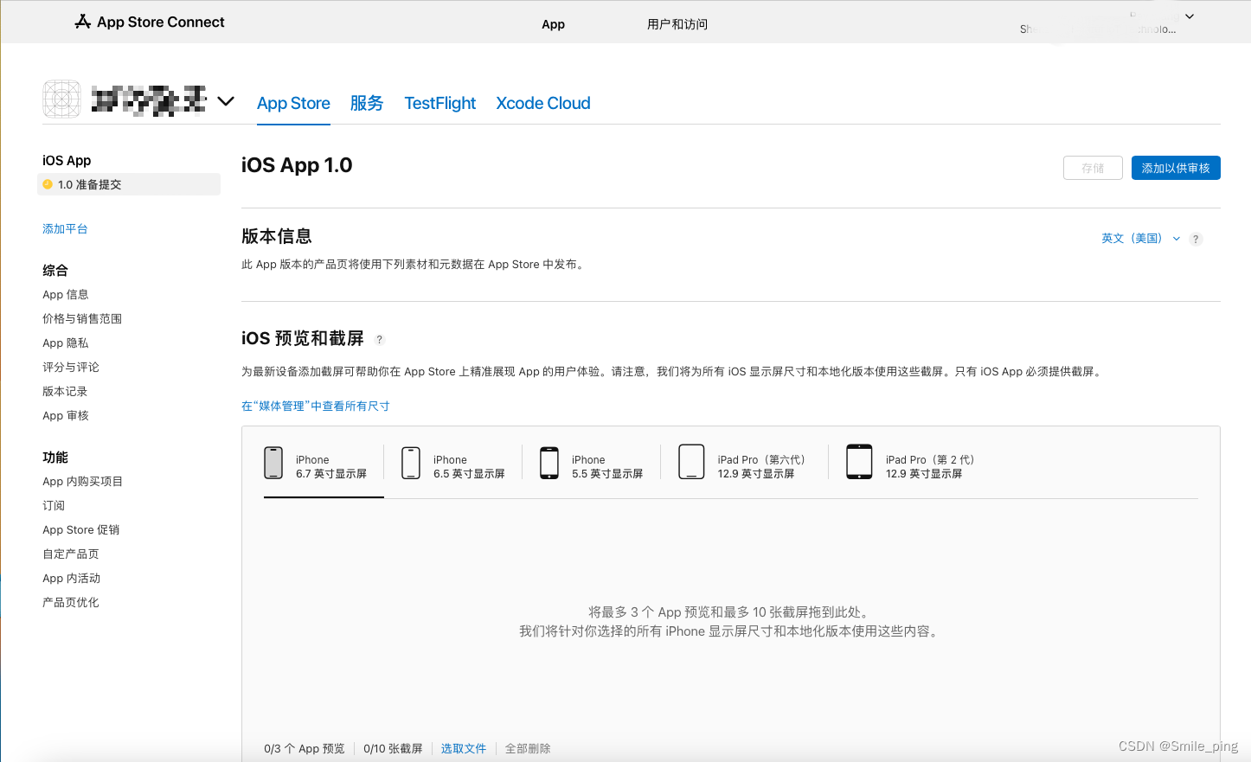Viewport: 1251px width, 762px height.
Task: Open App 审核 in the sidebar
Action: pos(66,416)
